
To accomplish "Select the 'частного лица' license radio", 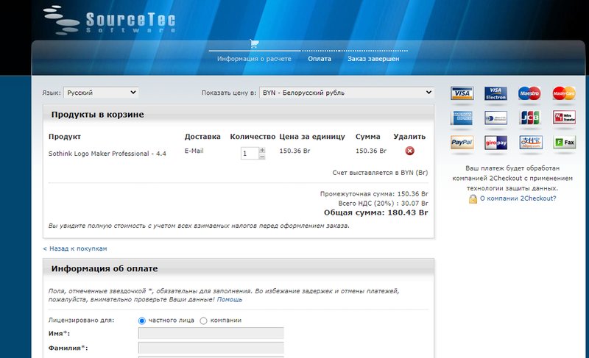I will pos(141,321).
